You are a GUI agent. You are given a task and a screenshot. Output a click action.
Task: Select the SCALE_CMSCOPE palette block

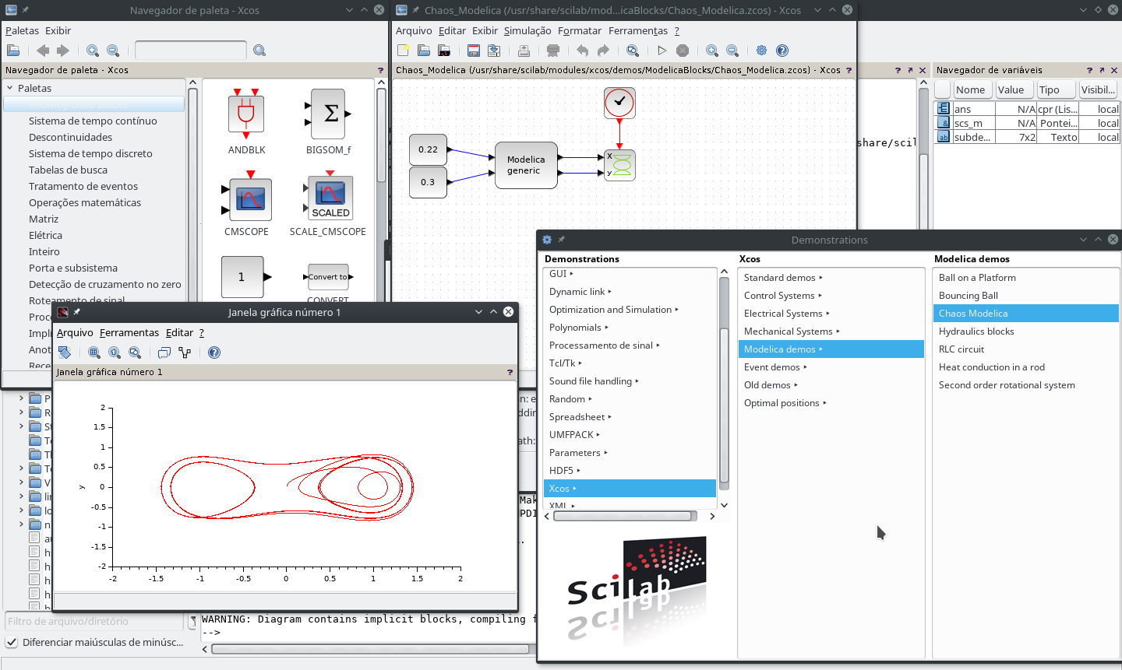pyautogui.click(x=329, y=196)
